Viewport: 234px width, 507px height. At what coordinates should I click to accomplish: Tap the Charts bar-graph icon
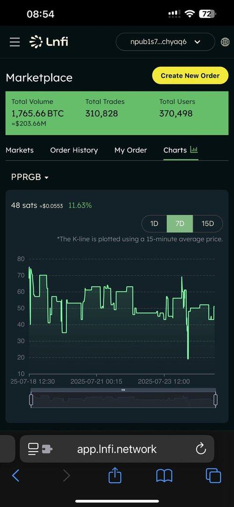point(194,150)
